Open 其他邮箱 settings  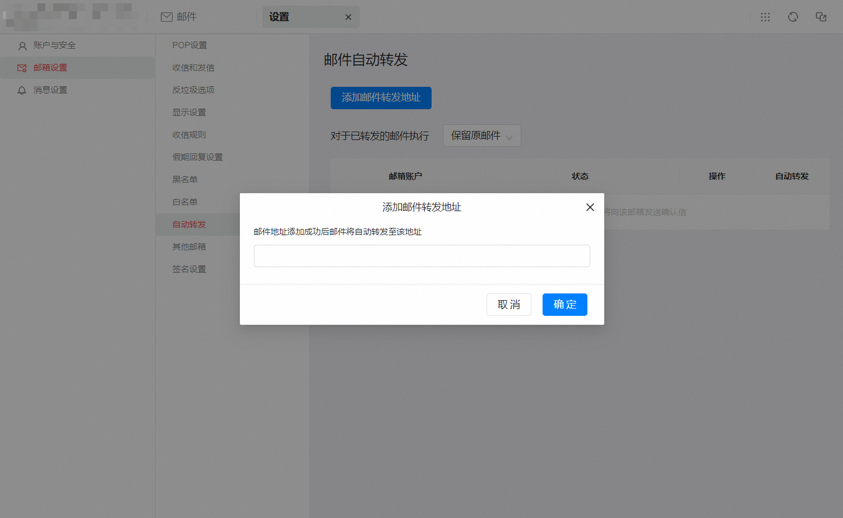tap(189, 247)
